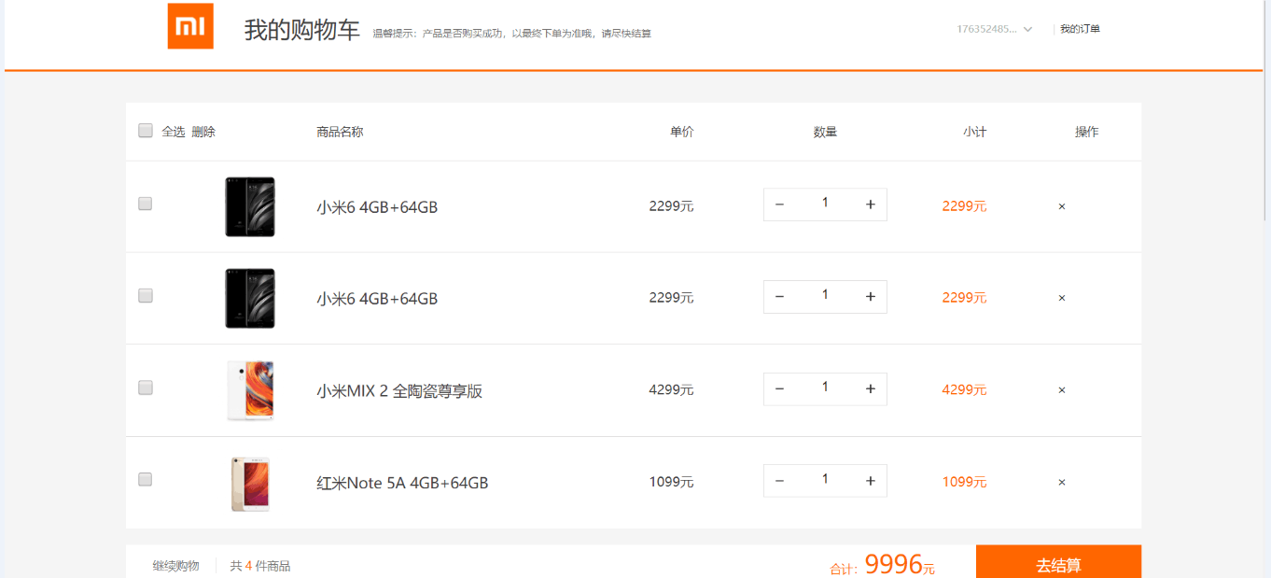The image size is (1271, 578).
Task: Focus quantity field of 红米Note 5A row
Action: (x=825, y=480)
